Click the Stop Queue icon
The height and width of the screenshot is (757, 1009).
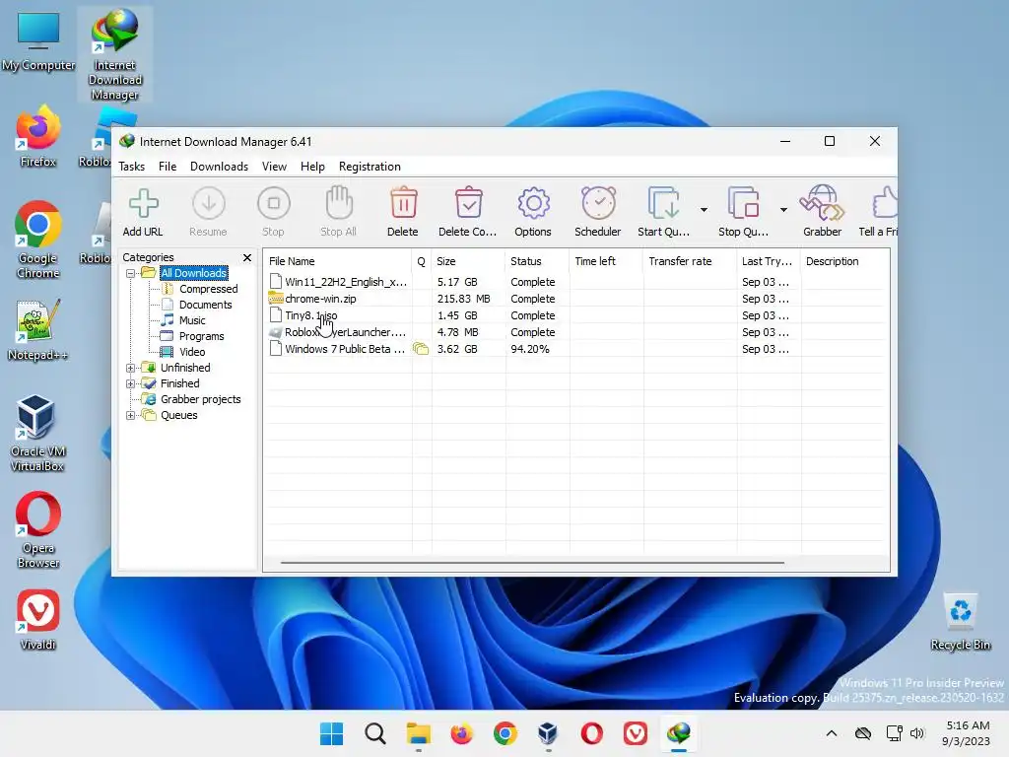point(743,203)
